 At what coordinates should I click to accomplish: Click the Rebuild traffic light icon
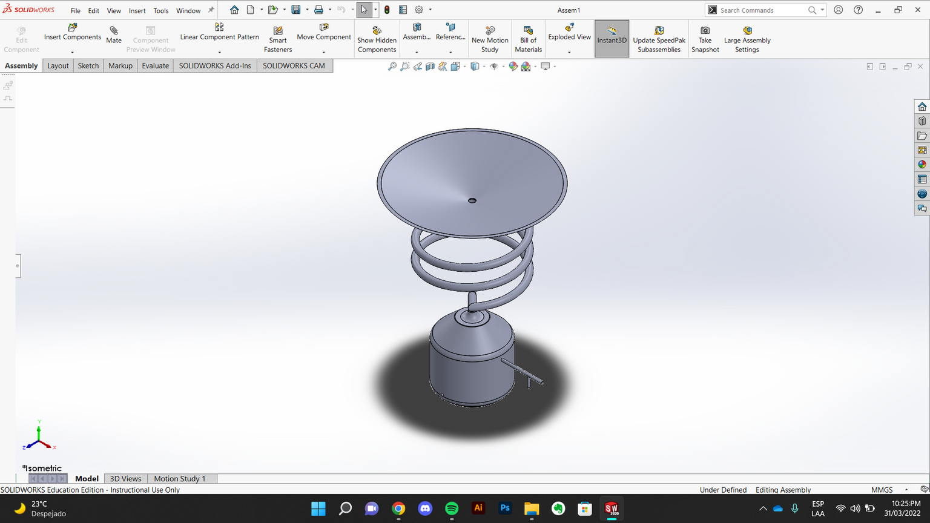(x=387, y=10)
